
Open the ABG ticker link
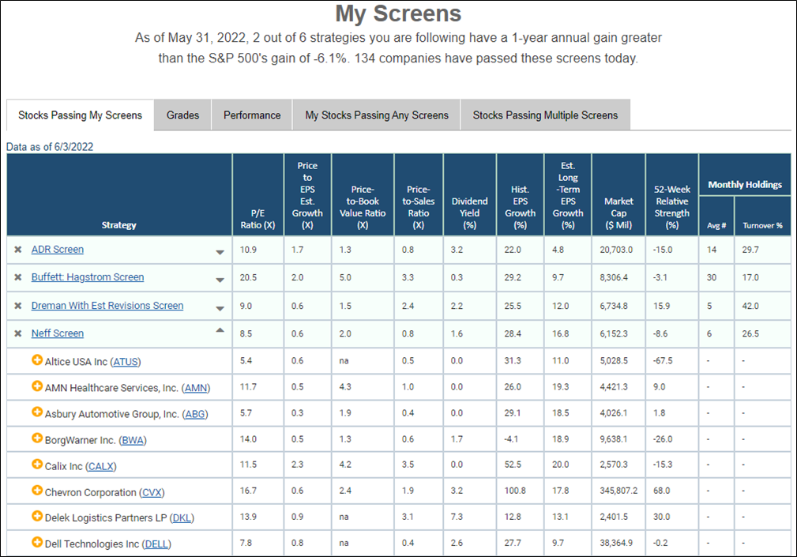(x=195, y=414)
